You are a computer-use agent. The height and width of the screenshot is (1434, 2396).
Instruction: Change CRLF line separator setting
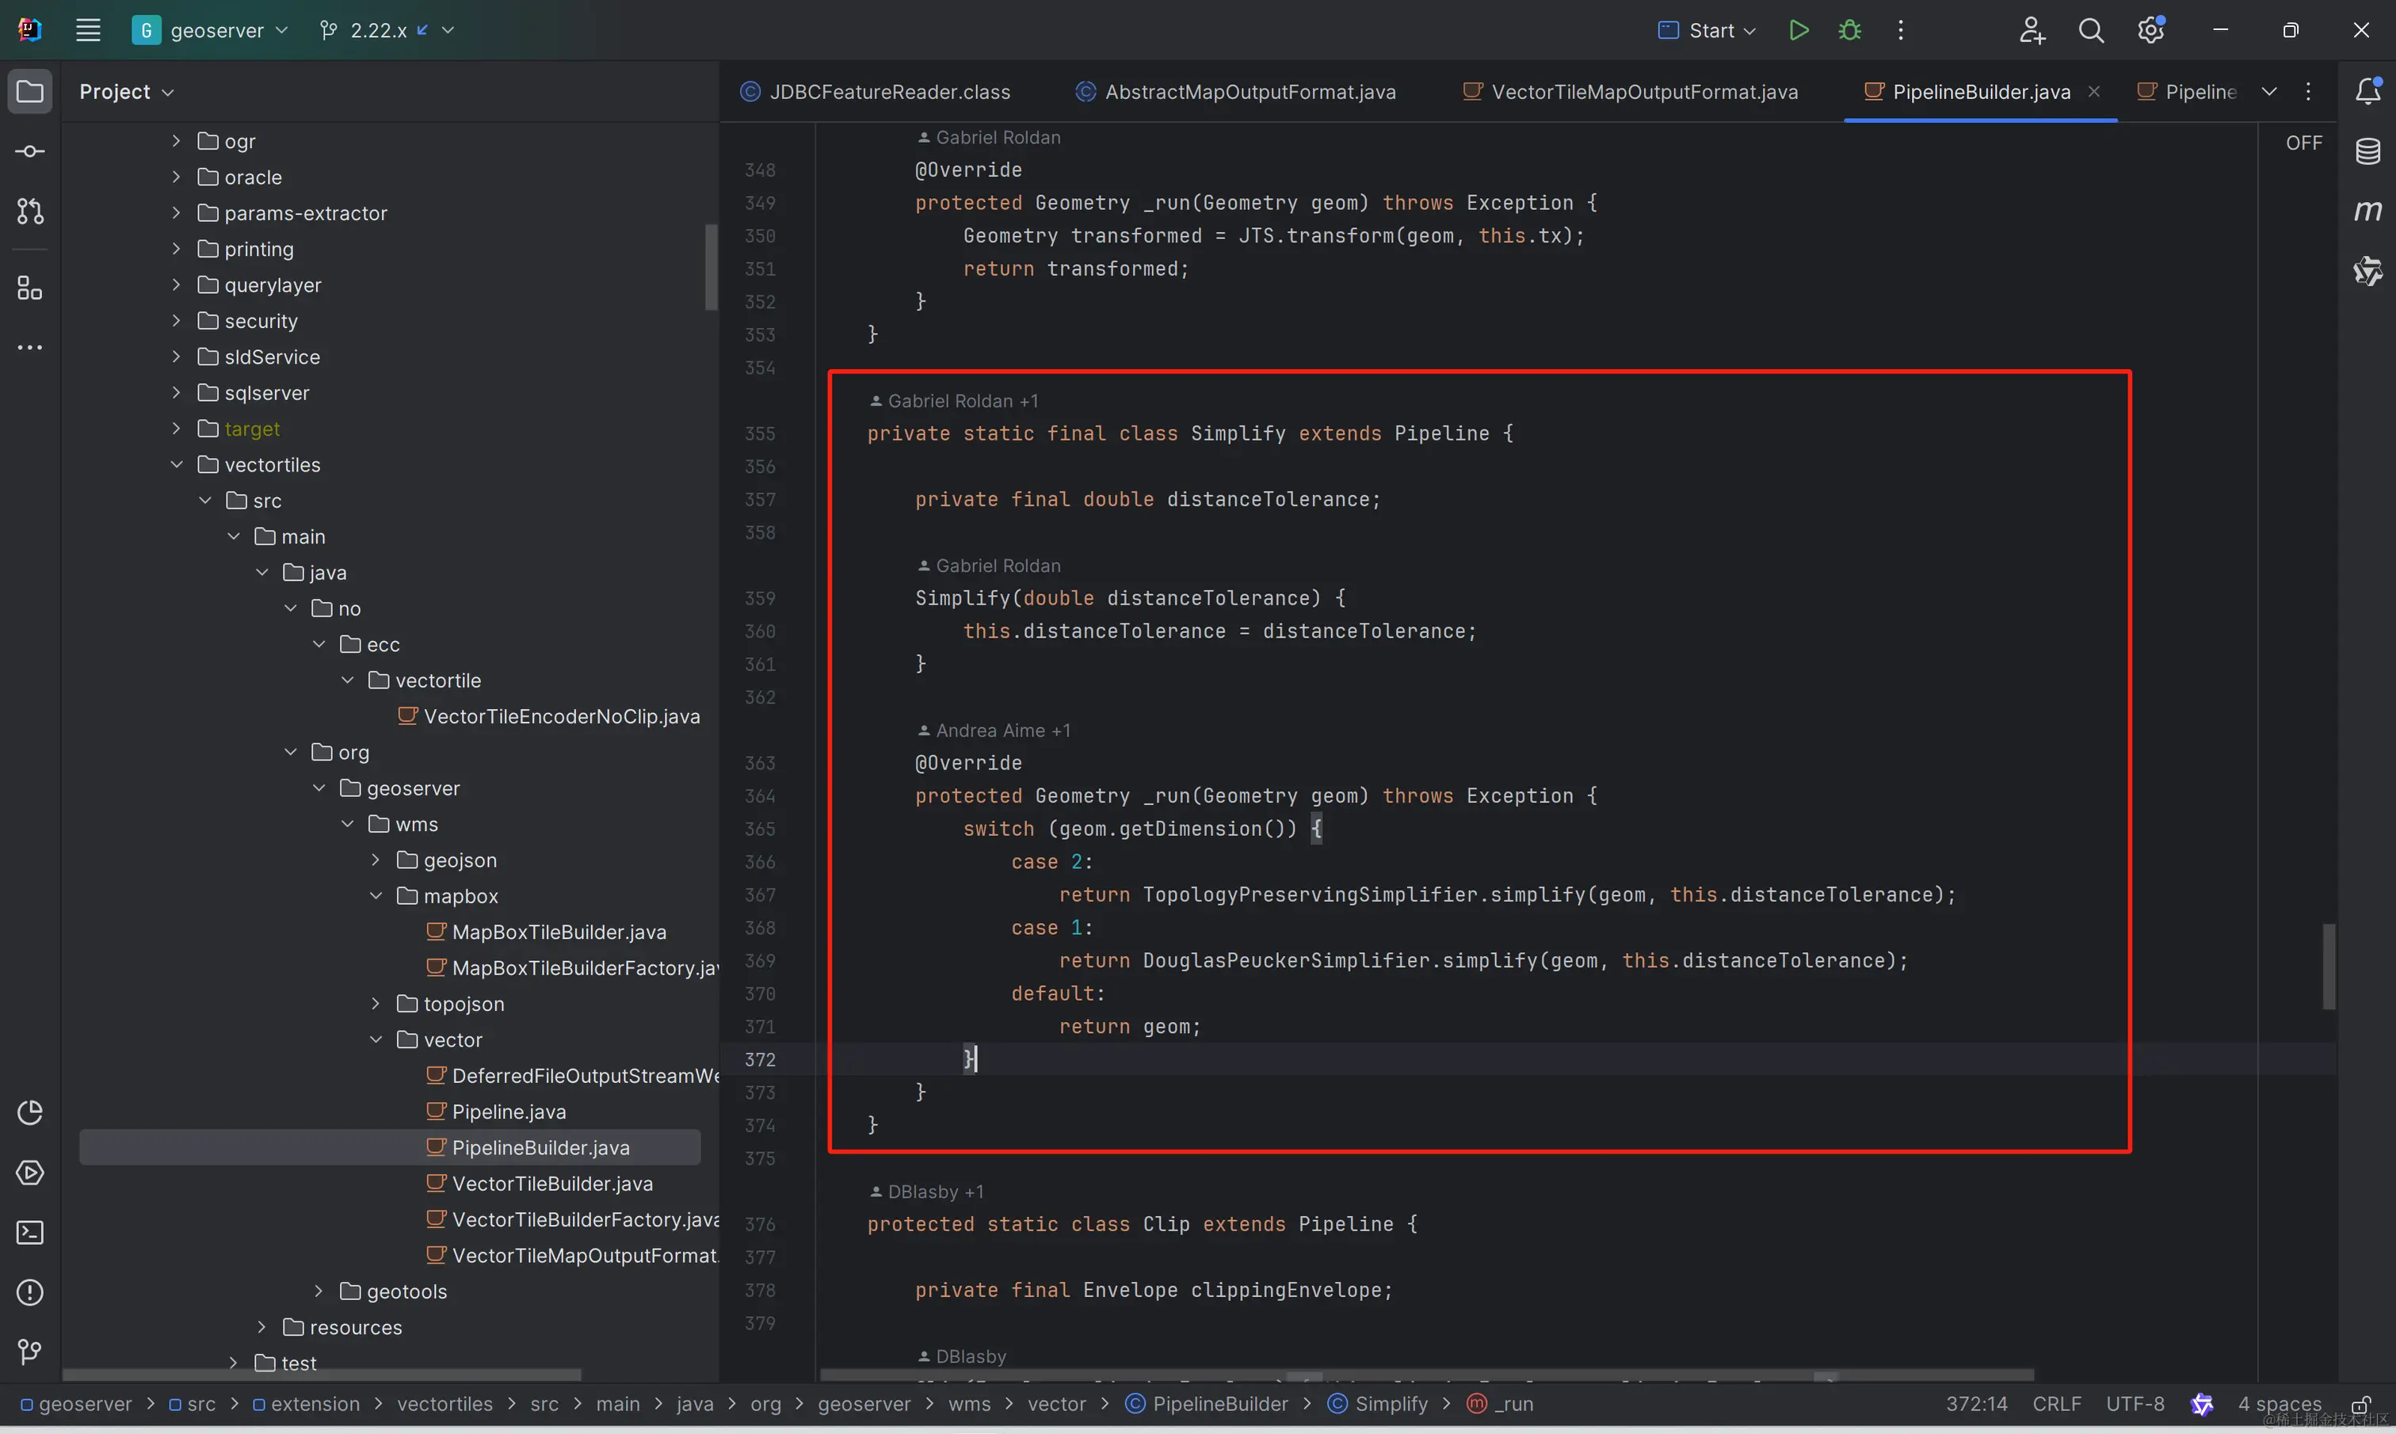tap(2057, 1404)
